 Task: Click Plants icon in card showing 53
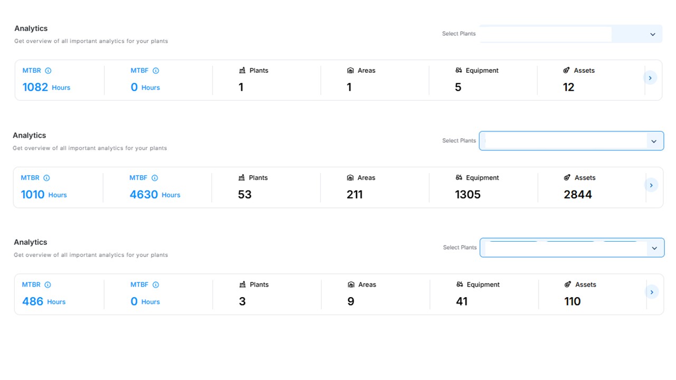point(242,178)
